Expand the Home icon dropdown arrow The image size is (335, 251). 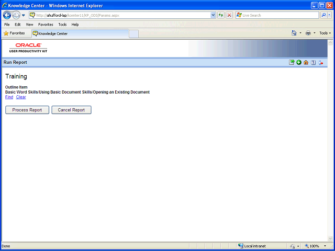300,33
